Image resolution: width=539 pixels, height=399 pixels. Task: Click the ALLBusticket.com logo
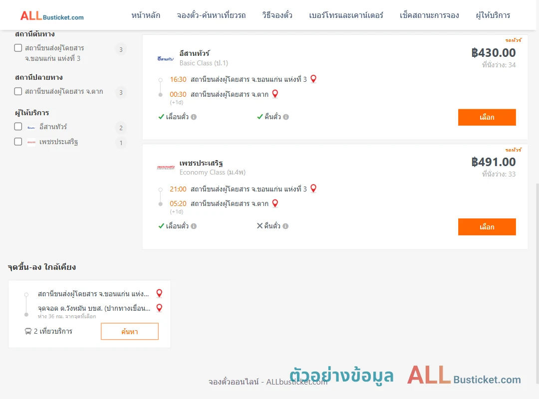(52, 16)
